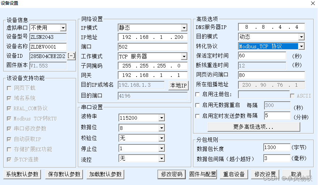
Task: Click the 数据包间隔 field showing 3
Action: (277, 158)
